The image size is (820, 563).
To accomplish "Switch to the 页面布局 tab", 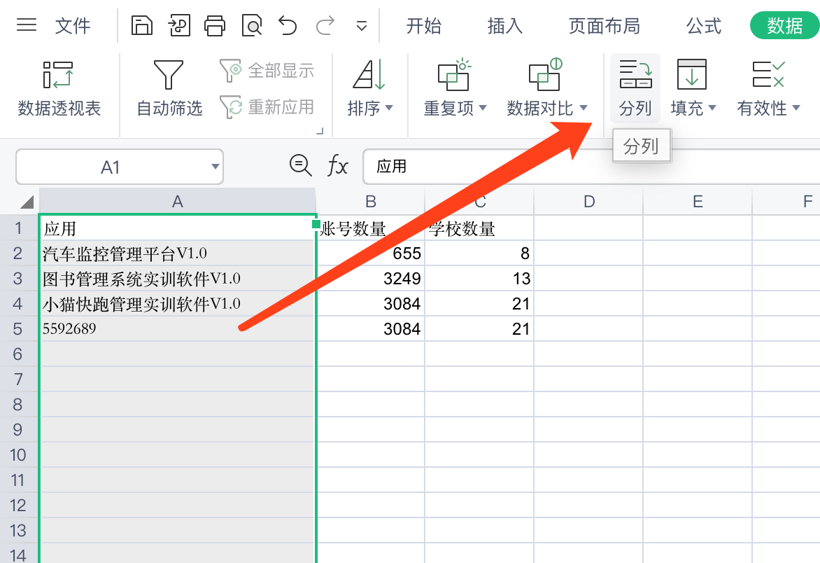I will (x=604, y=26).
